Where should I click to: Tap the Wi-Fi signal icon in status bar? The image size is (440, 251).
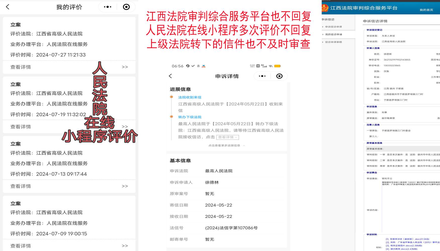point(271,66)
